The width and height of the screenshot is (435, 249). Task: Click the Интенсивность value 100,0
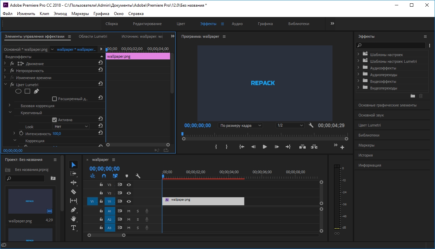click(x=56, y=134)
